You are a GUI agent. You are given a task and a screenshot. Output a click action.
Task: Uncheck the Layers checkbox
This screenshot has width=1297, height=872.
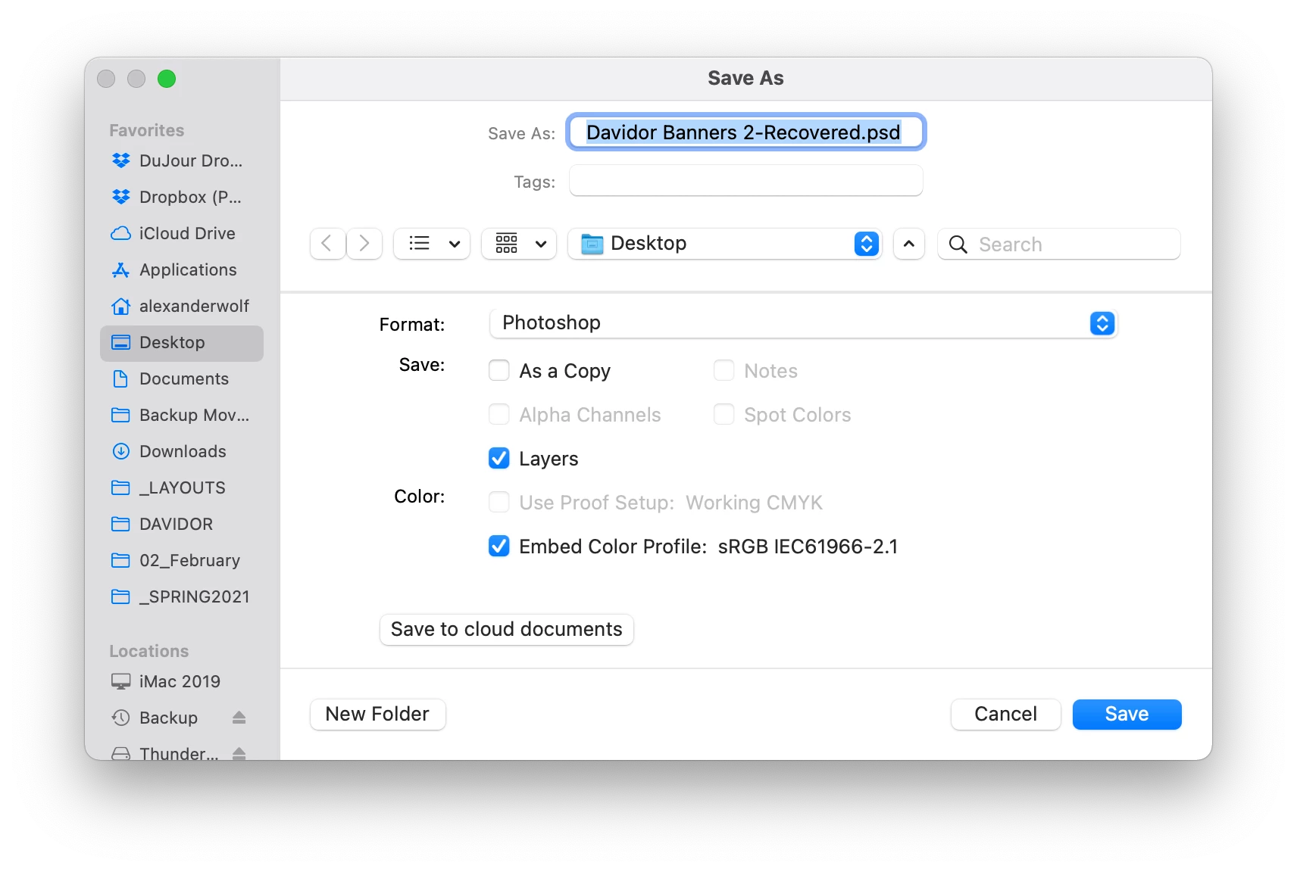point(499,458)
